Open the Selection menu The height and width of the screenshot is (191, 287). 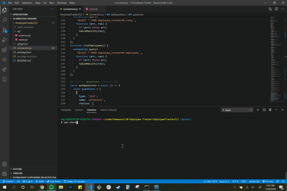[27, 3]
